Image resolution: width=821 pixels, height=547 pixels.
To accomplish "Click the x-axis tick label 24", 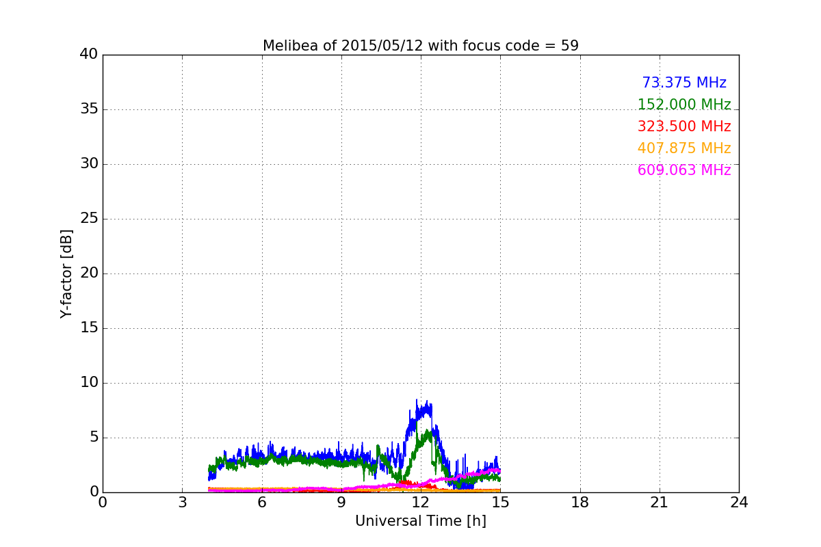I will click(739, 503).
